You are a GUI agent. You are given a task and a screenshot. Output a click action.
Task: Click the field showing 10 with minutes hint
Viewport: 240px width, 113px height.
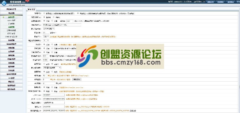click(45, 76)
